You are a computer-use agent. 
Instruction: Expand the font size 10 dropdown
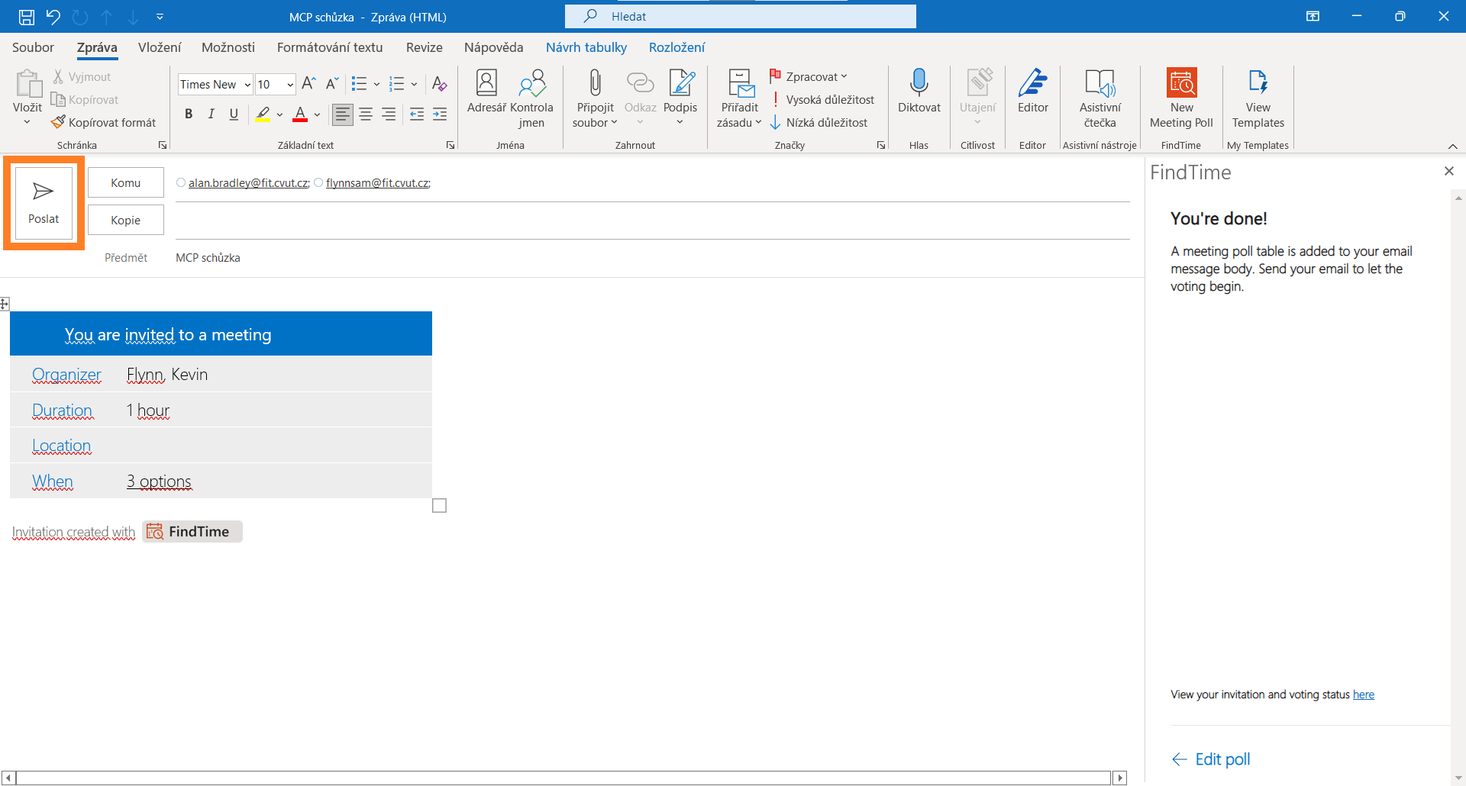(x=290, y=85)
